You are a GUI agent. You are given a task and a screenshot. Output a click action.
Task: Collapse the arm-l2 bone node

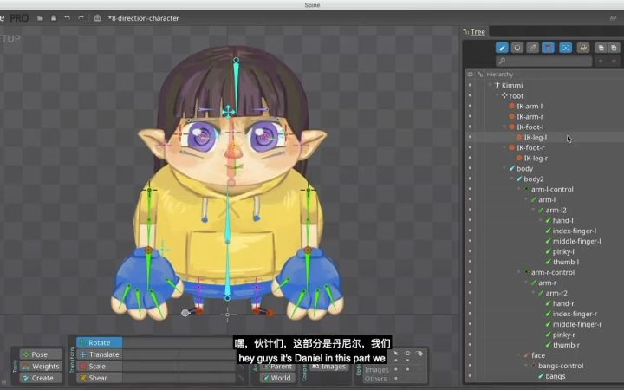coord(533,210)
